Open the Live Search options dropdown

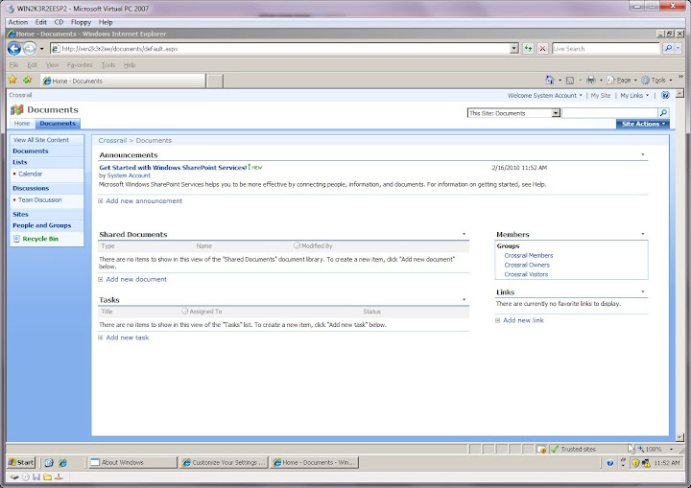pyautogui.click(x=679, y=49)
